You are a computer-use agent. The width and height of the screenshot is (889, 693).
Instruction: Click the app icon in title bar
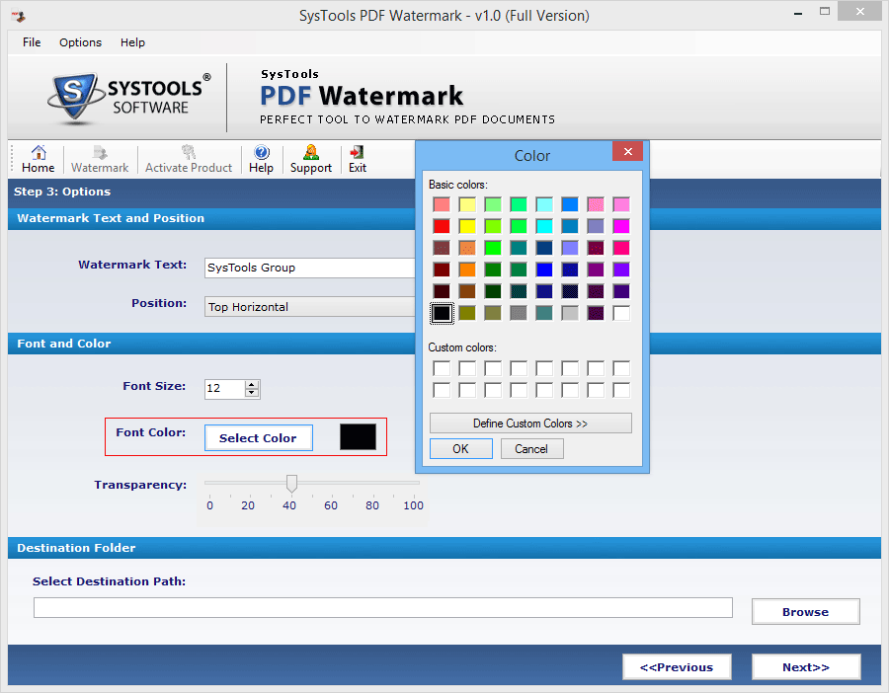(x=18, y=16)
